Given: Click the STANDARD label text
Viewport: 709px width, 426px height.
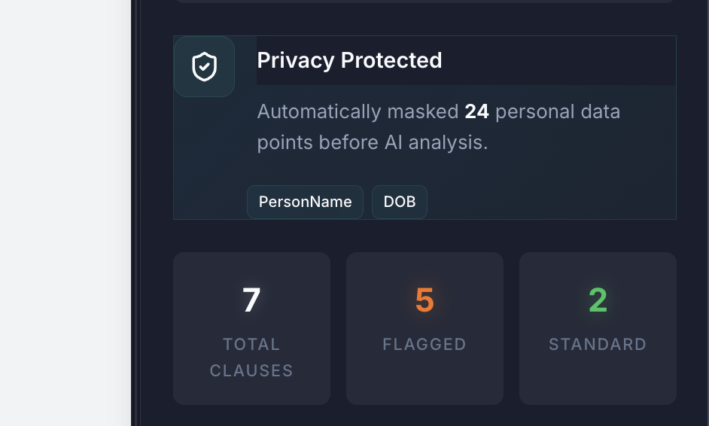Looking at the screenshot, I should tap(598, 344).
